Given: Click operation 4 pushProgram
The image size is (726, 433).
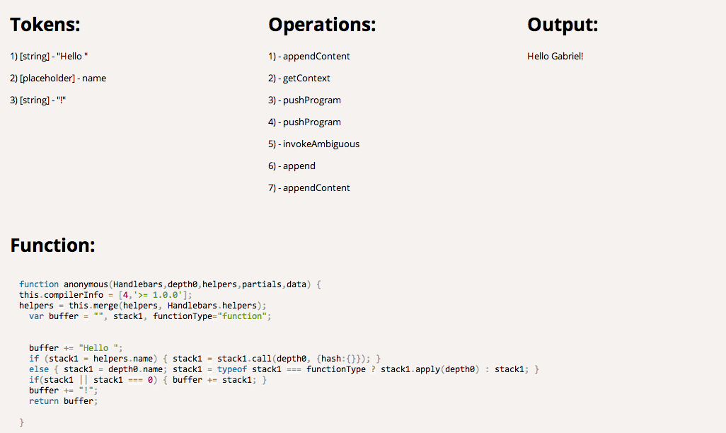Looking at the screenshot, I should (x=304, y=122).
